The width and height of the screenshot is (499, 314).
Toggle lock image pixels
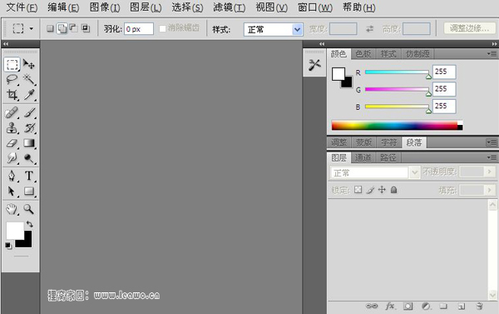click(370, 190)
